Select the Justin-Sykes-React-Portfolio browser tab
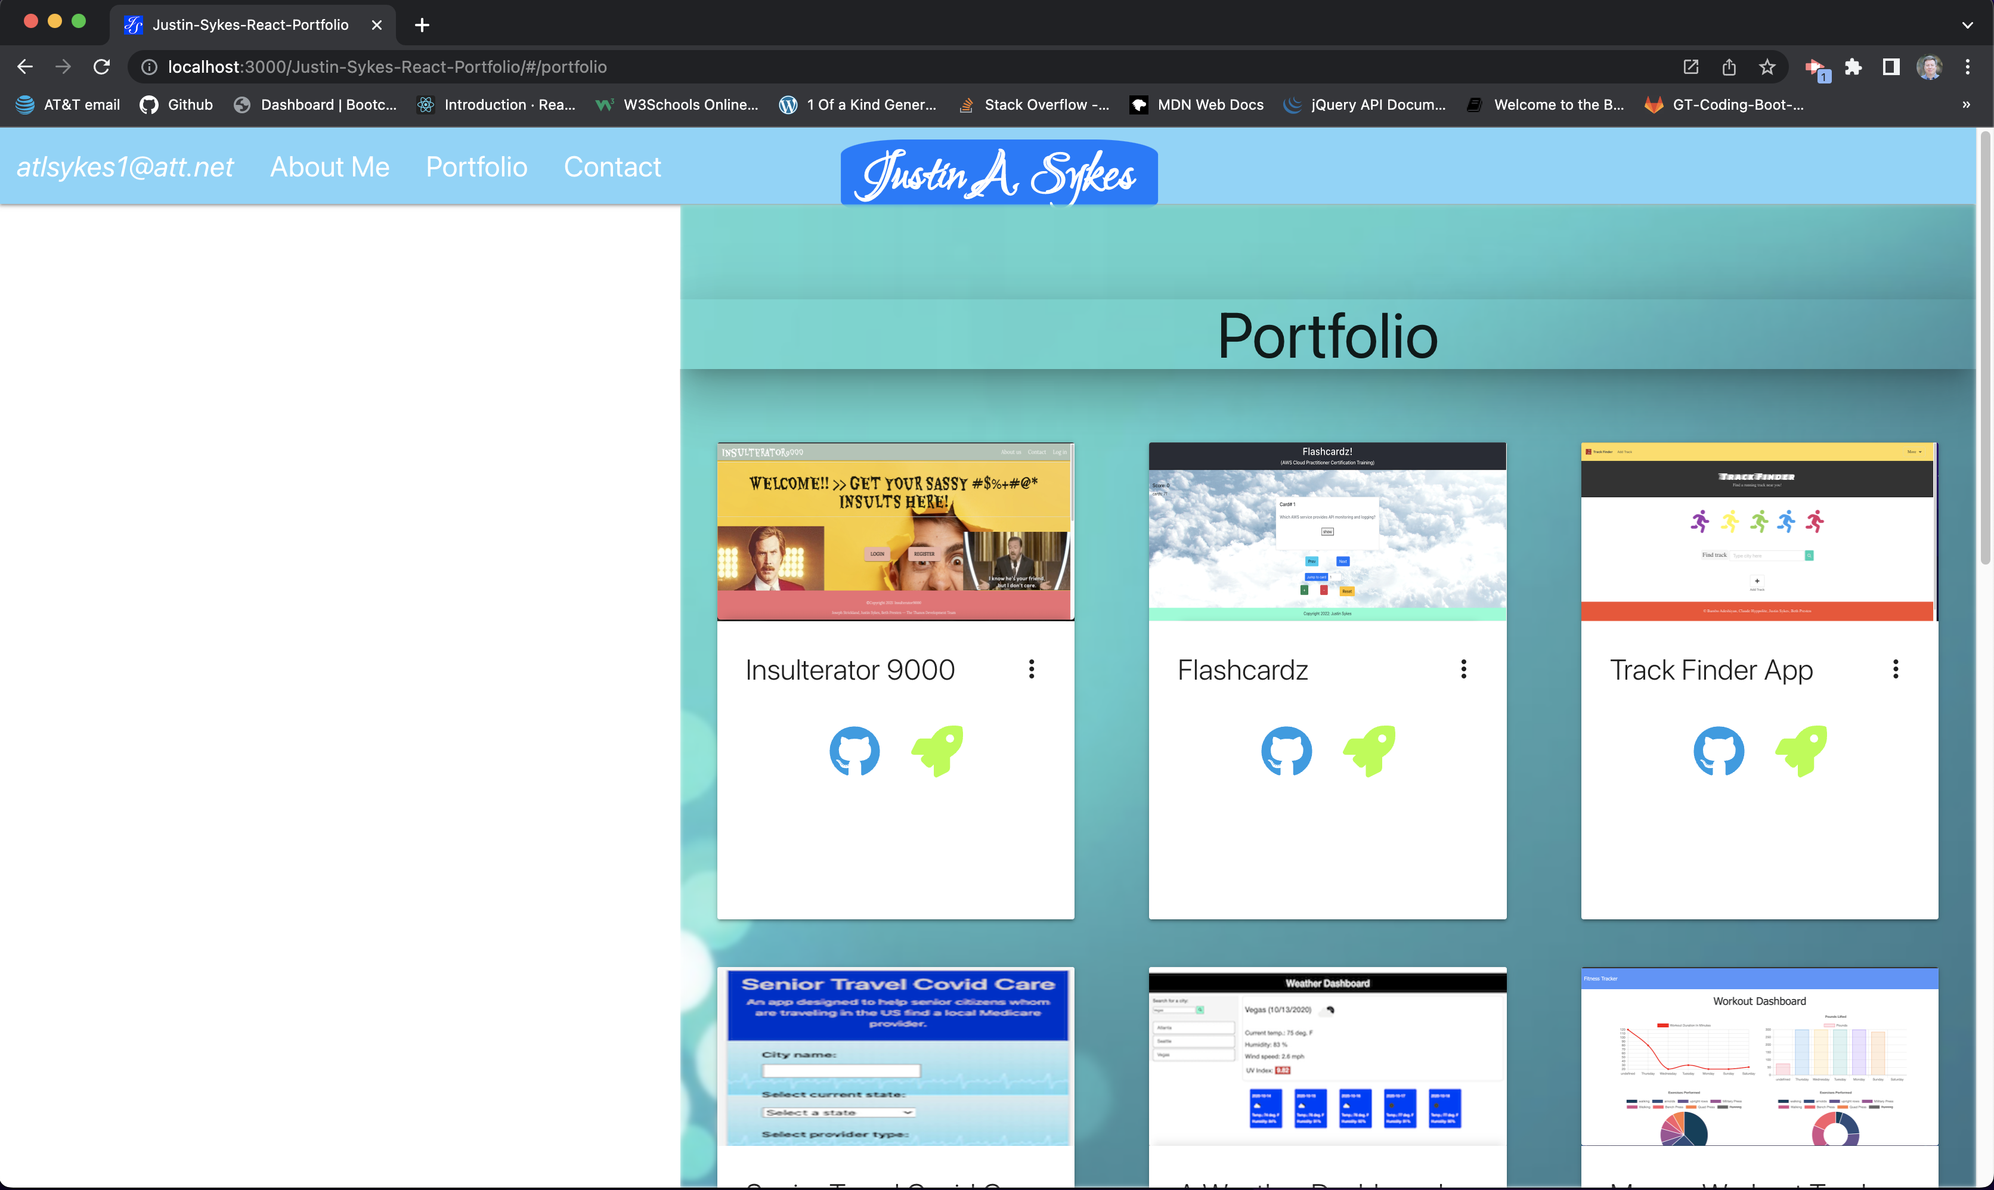The width and height of the screenshot is (1994, 1190). coord(249,24)
